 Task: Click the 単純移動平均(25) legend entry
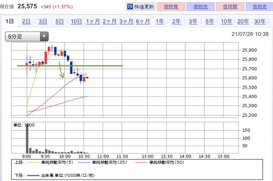pyautogui.click(x=102, y=162)
